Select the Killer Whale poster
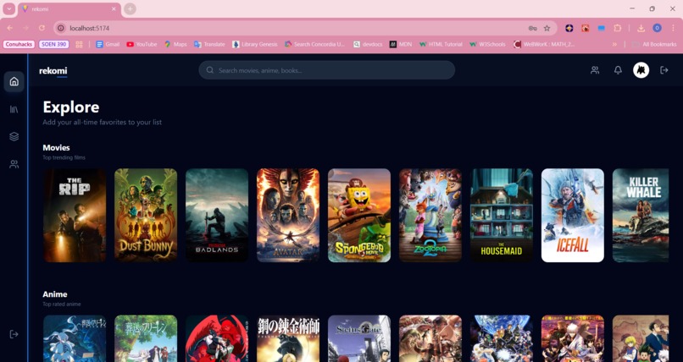The width and height of the screenshot is (683, 362). pos(641,216)
